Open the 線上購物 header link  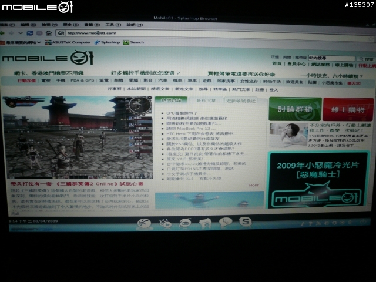(x=344, y=65)
